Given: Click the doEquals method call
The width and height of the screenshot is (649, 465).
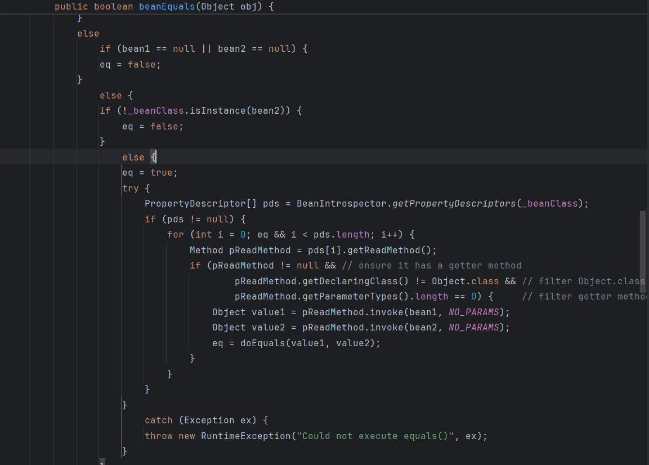Looking at the screenshot, I should (262, 343).
